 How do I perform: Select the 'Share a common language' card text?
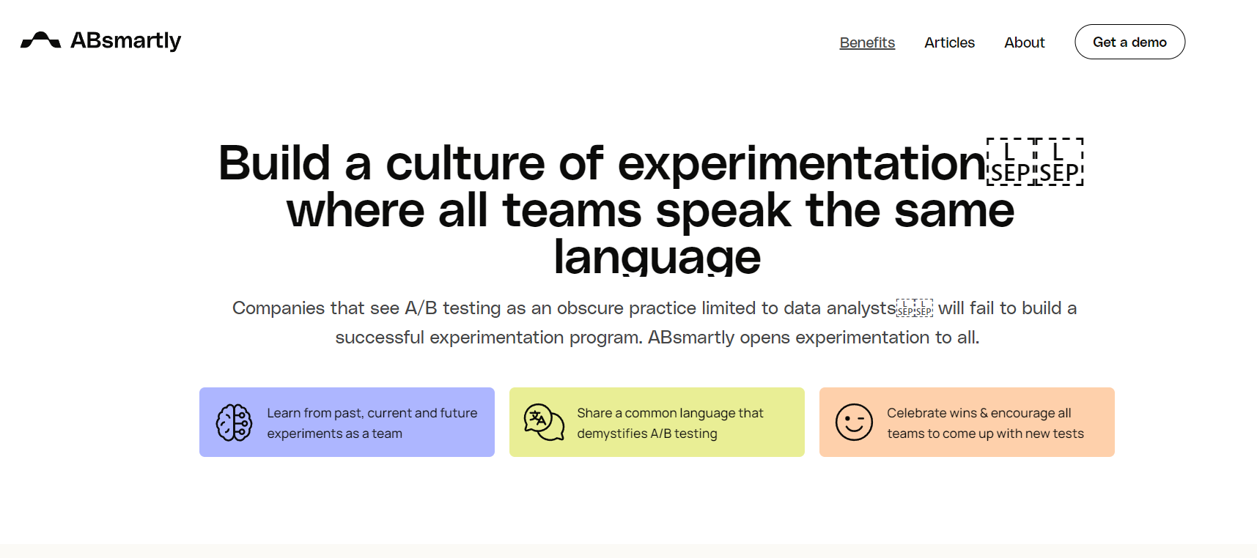click(670, 423)
